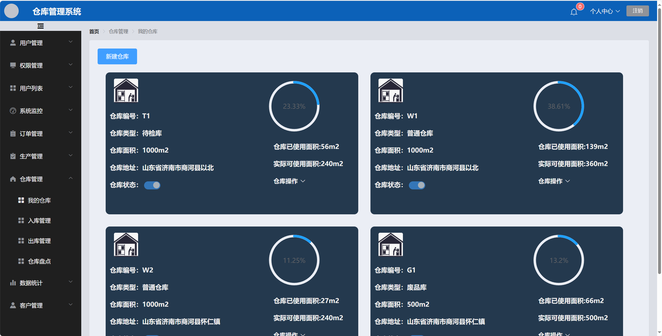Click the 仓库管理 warehouse house icon
Viewport: 662px width, 336px height.
tap(13, 179)
